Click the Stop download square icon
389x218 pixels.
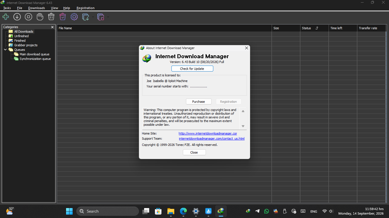pos(28,17)
